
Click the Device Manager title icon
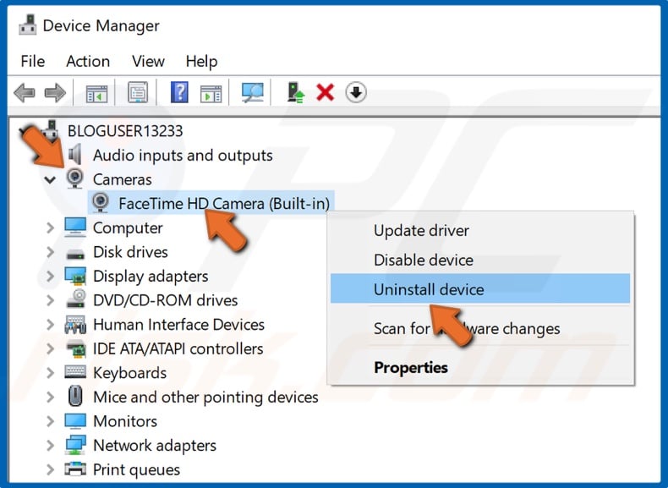28,25
